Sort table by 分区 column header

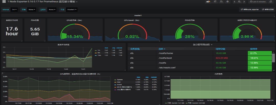[x=162, y=49]
